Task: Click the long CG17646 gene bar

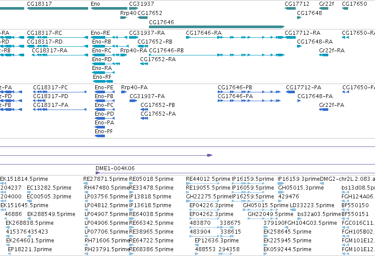Action: pyautogui.click(x=217, y=27)
